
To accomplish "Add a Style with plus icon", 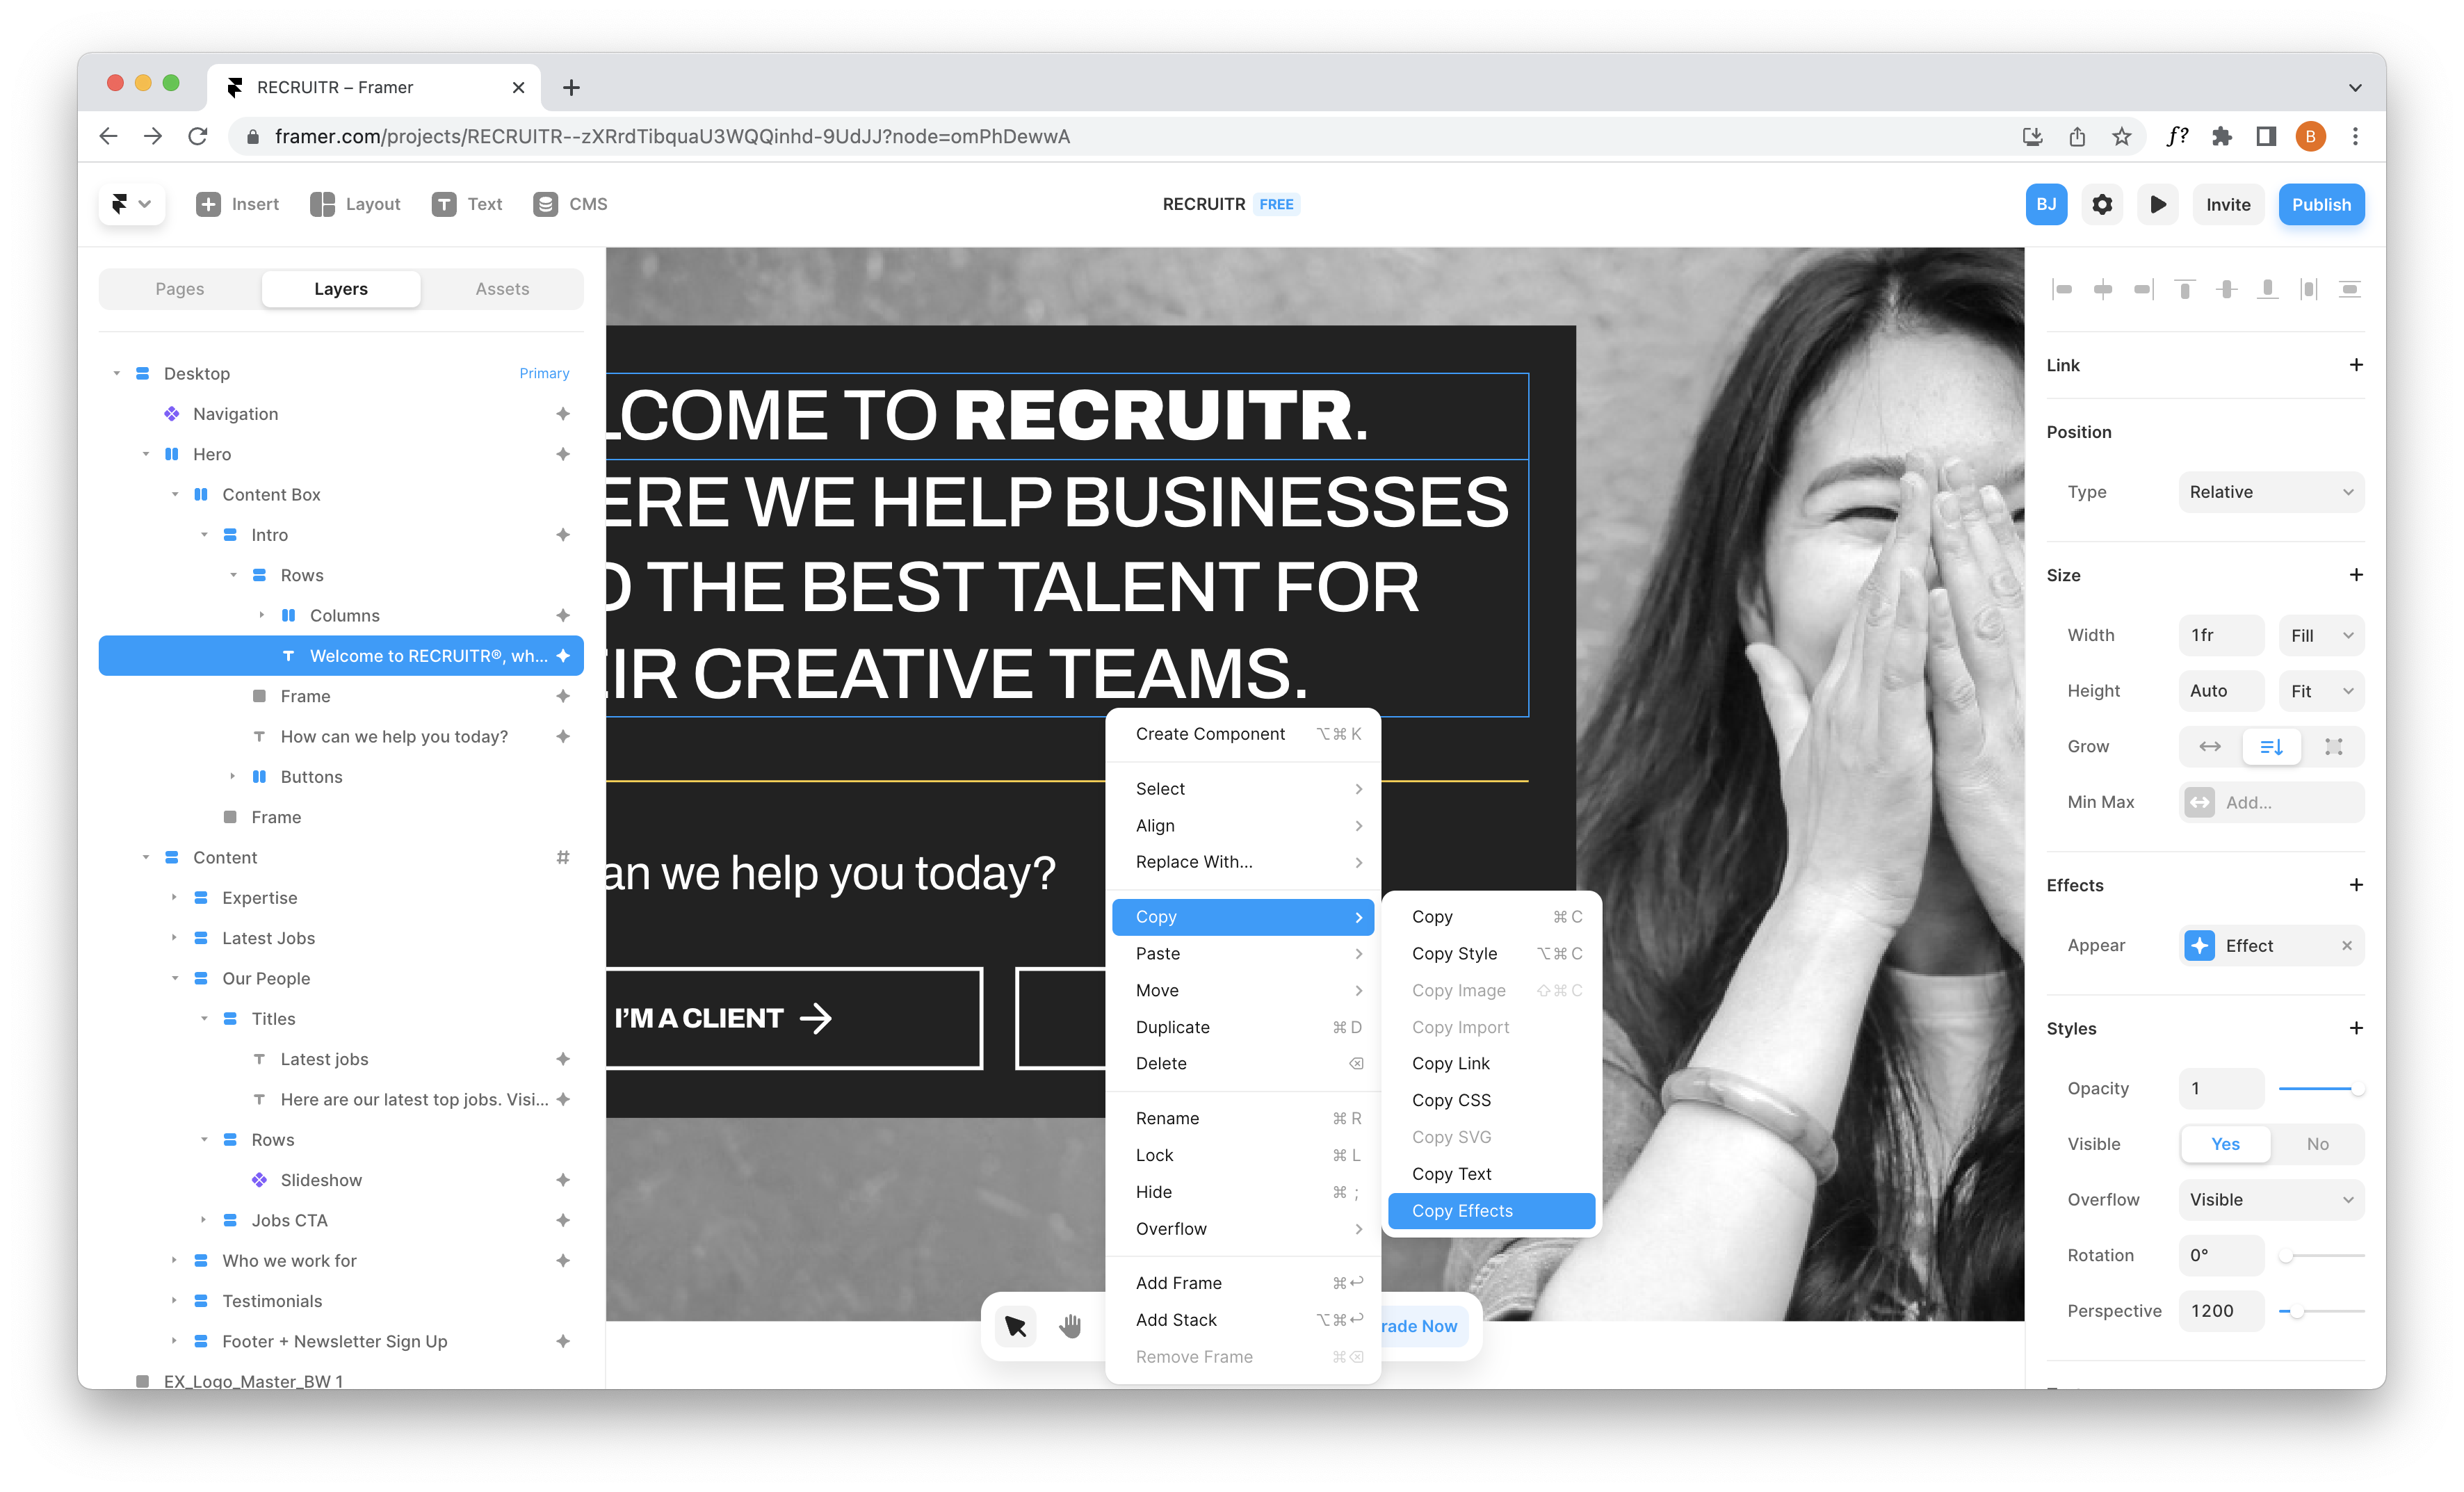I will point(2355,1028).
